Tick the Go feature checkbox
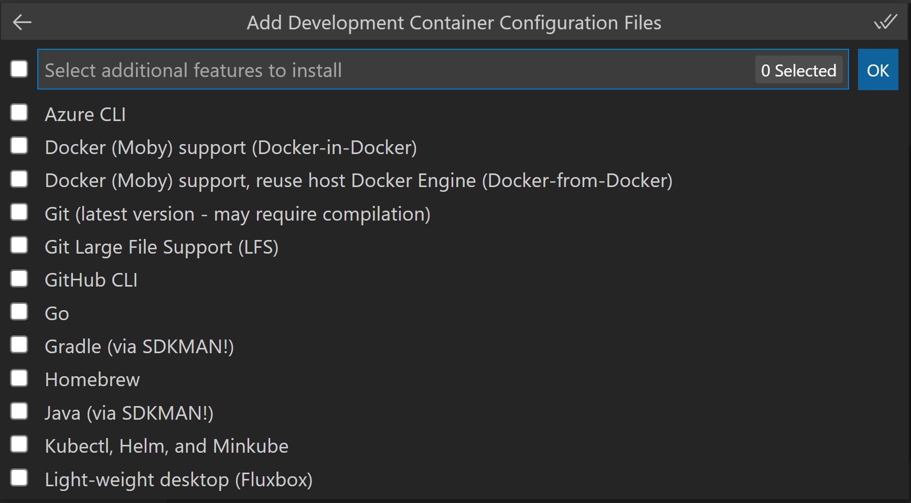This screenshot has width=911, height=503. point(19,311)
